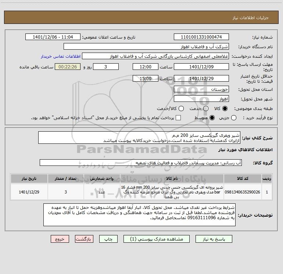This screenshot has height=274, width=283.
Task: Click the ساعت باقی مانده label
Action: click(x=36, y=67)
